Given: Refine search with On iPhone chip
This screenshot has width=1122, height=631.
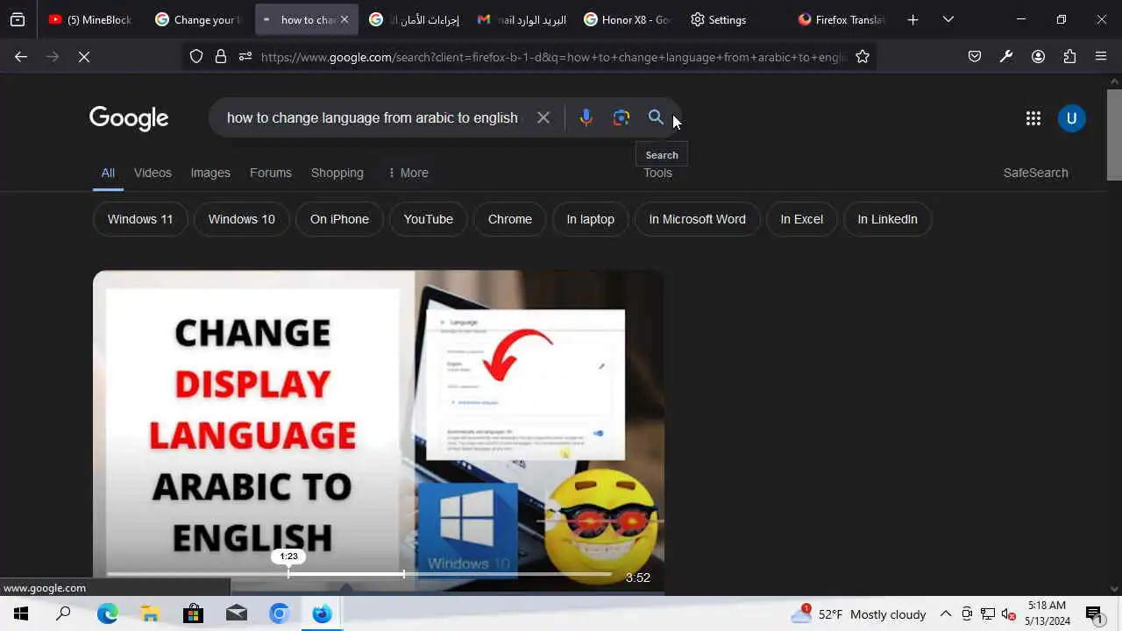Looking at the screenshot, I should tap(339, 219).
